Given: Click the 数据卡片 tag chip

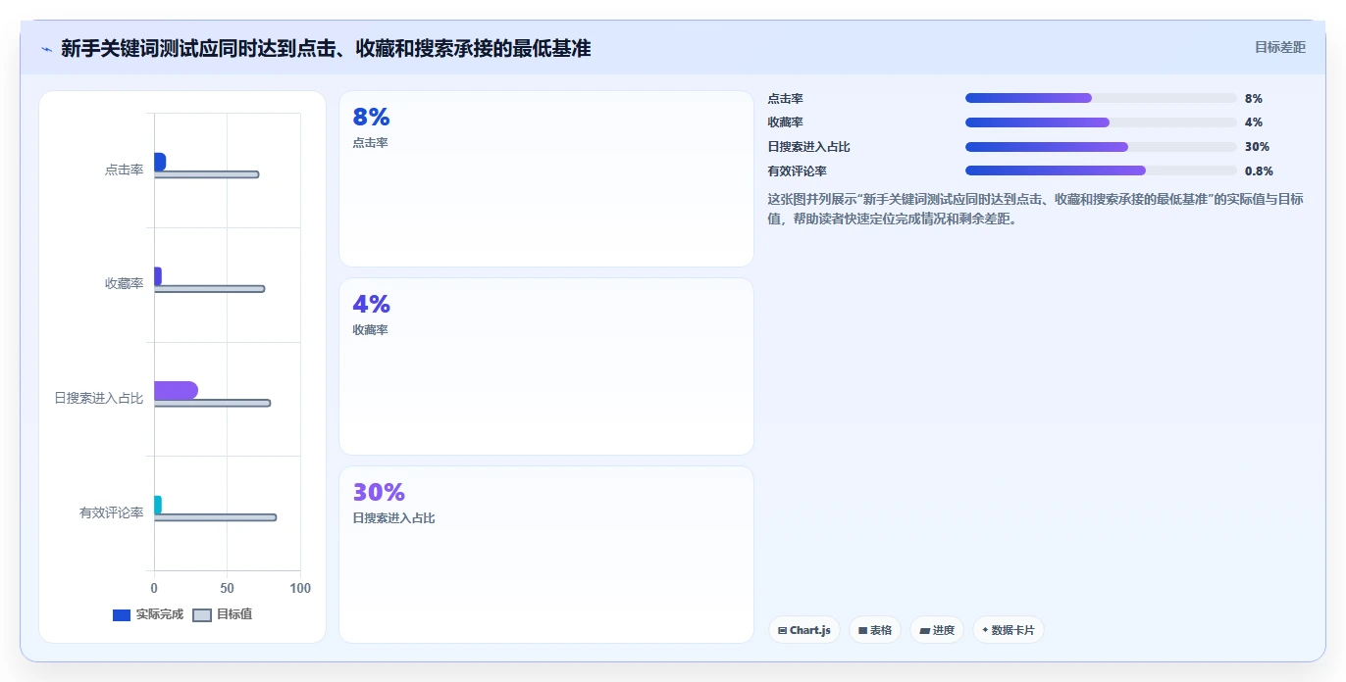Looking at the screenshot, I should pyautogui.click(x=1008, y=630).
